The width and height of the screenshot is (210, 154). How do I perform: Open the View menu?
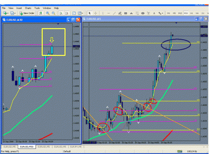pyautogui.click(x=11, y=8)
